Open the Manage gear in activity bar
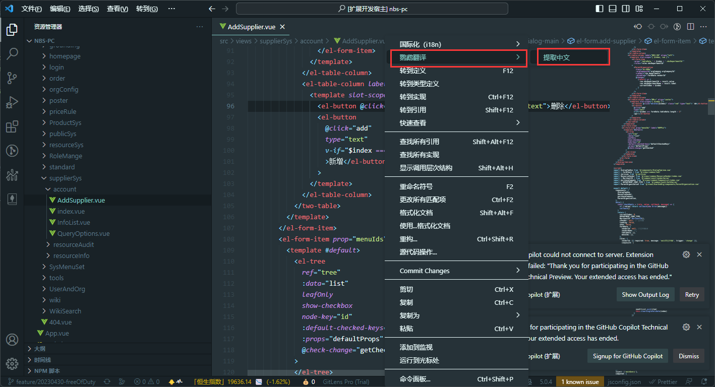Viewport: 715px width, 387px height. click(12, 363)
